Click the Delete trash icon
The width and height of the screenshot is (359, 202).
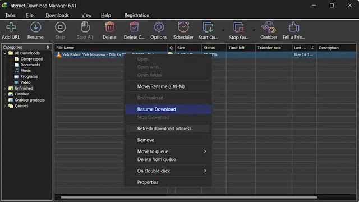[x=109, y=27]
